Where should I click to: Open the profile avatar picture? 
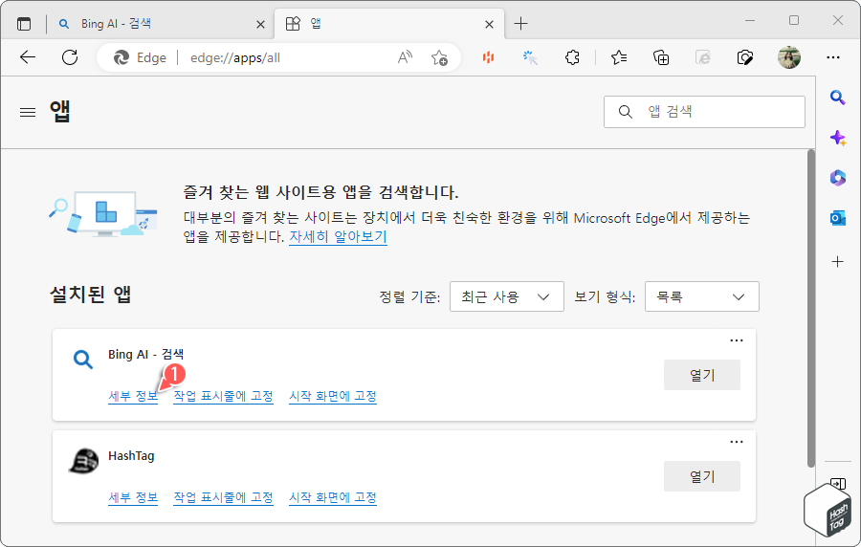click(789, 57)
